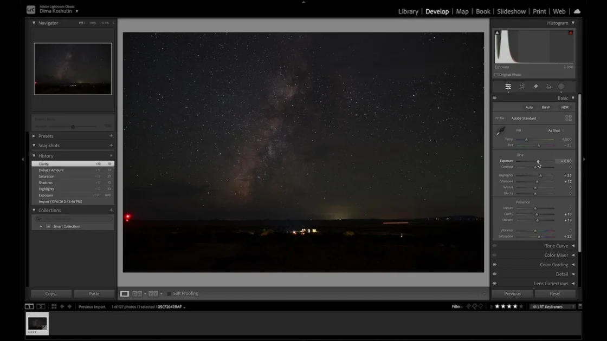
Task: Switch to the Book module
Action: (x=483, y=11)
